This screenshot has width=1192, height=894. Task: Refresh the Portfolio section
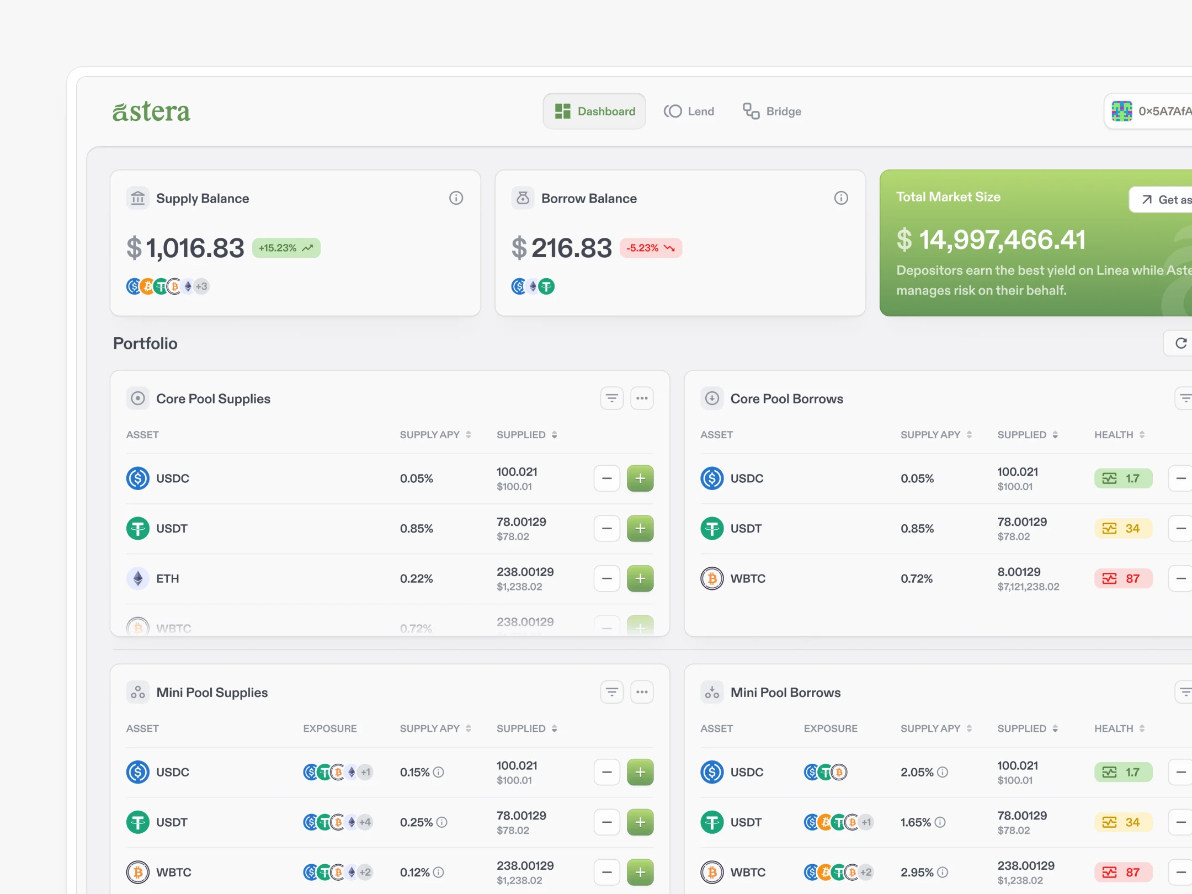(x=1180, y=343)
